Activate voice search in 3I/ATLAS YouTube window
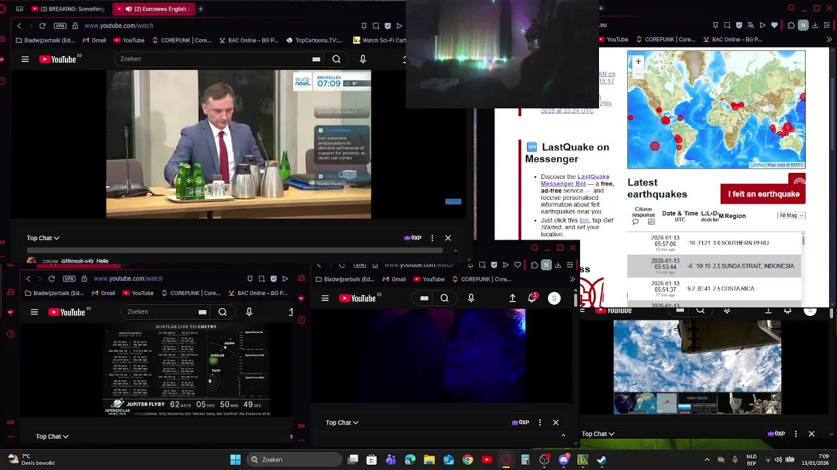 (x=249, y=312)
